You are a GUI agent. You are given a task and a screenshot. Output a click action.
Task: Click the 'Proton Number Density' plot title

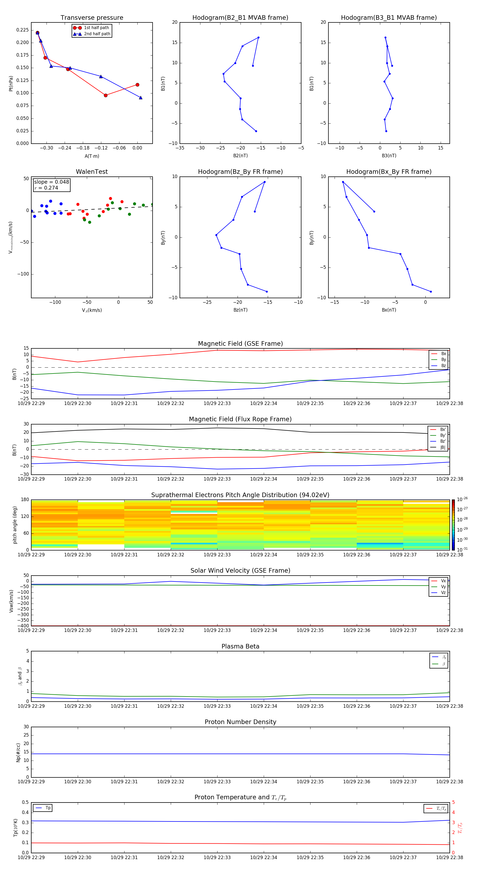click(x=240, y=722)
